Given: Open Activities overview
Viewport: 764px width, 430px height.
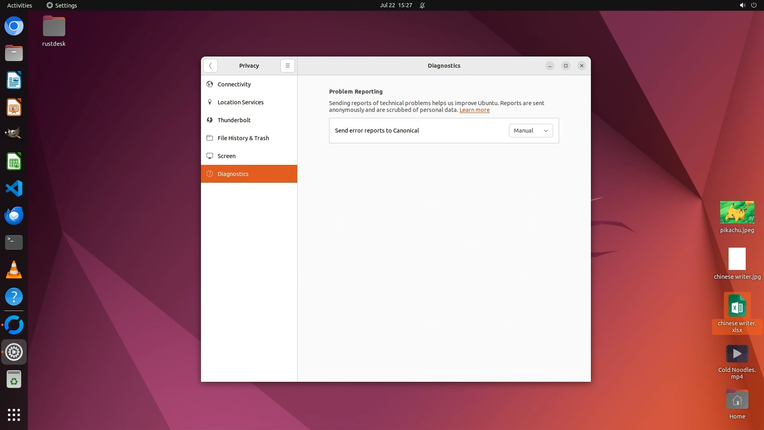Looking at the screenshot, I should tap(19, 5).
